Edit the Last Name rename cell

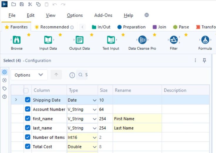pos(137,128)
